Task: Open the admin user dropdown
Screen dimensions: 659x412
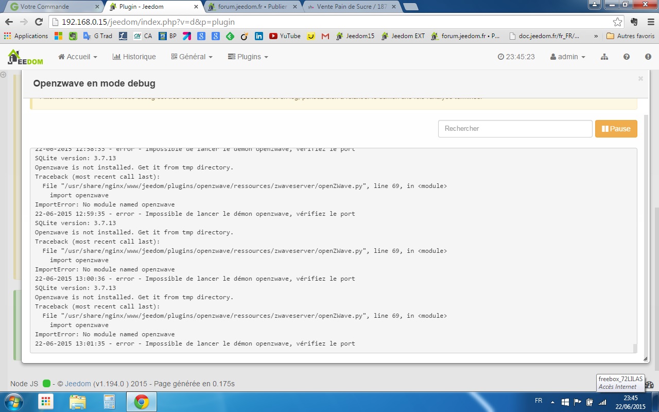Action: (x=568, y=57)
